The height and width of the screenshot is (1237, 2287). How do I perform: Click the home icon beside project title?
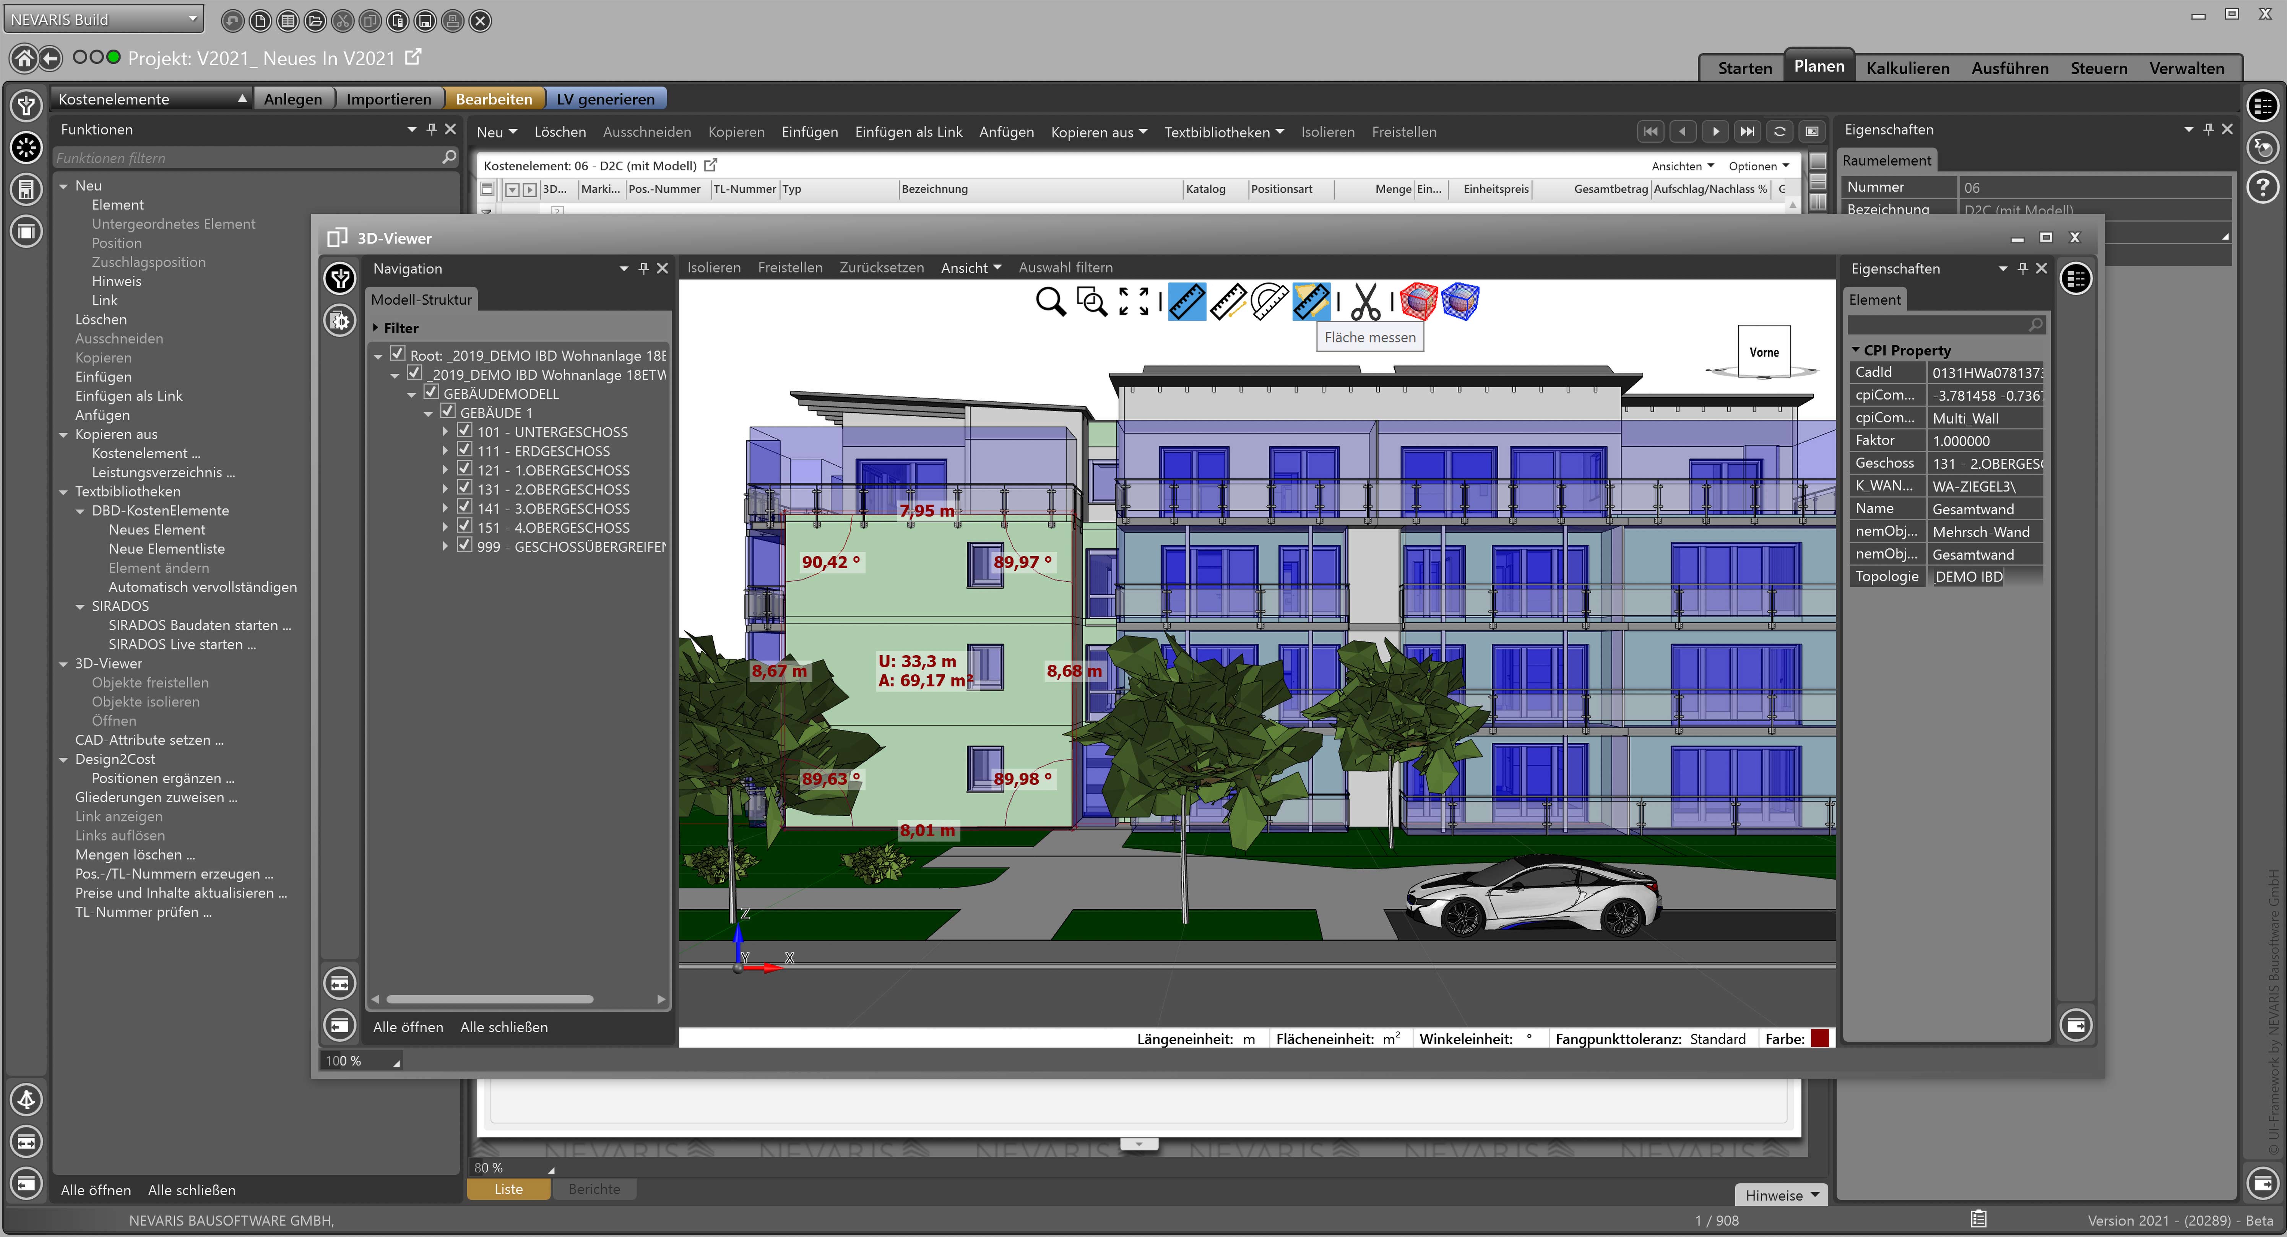[x=24, y=58]
